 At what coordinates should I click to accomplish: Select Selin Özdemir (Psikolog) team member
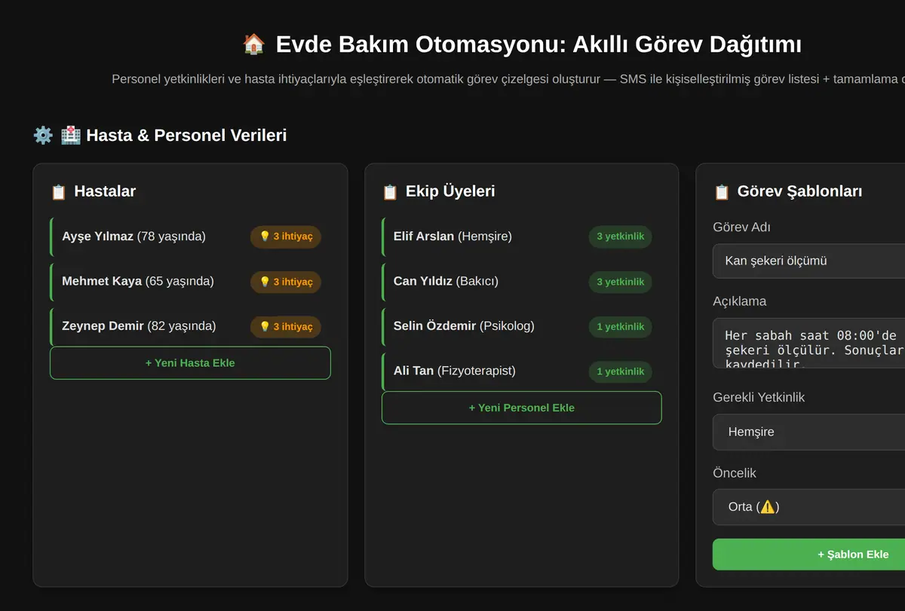(x=522, y=326)
